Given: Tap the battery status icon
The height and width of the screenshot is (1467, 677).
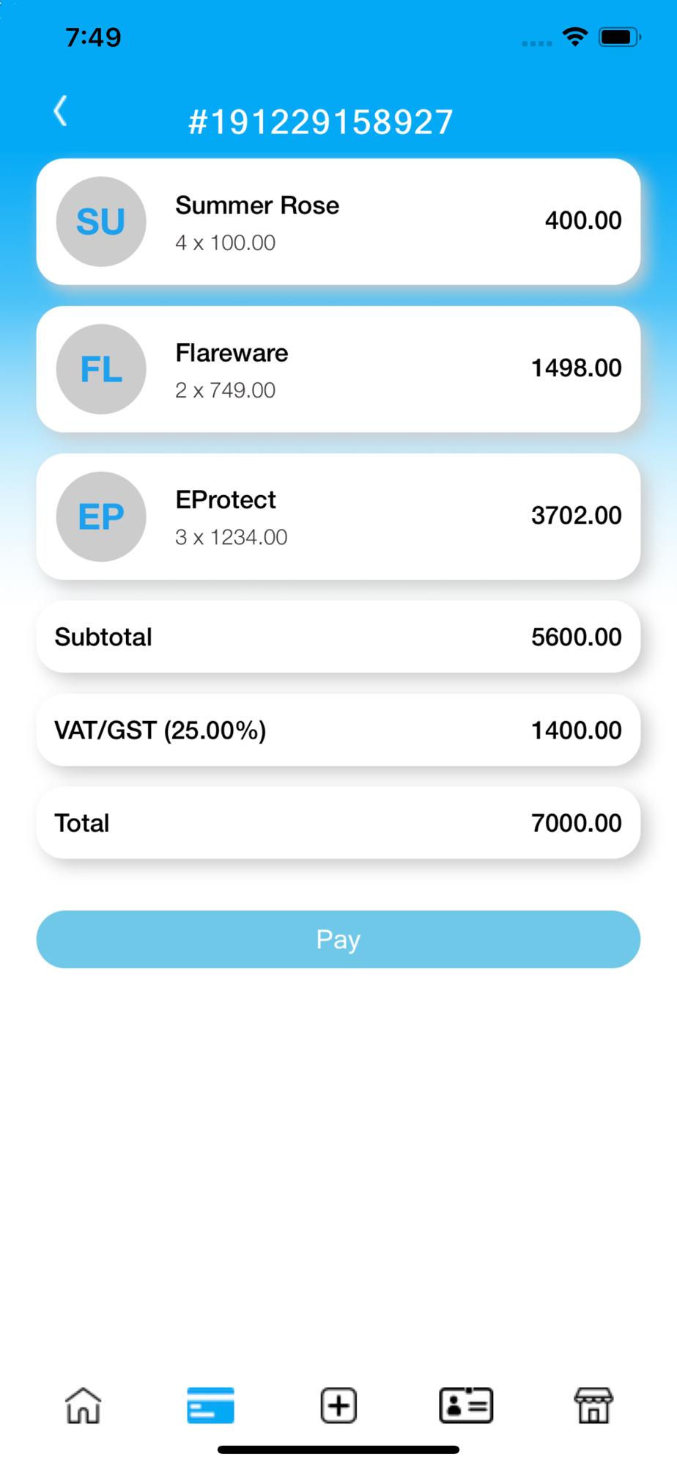Looking at the screenshot, I should click(620, 37).
